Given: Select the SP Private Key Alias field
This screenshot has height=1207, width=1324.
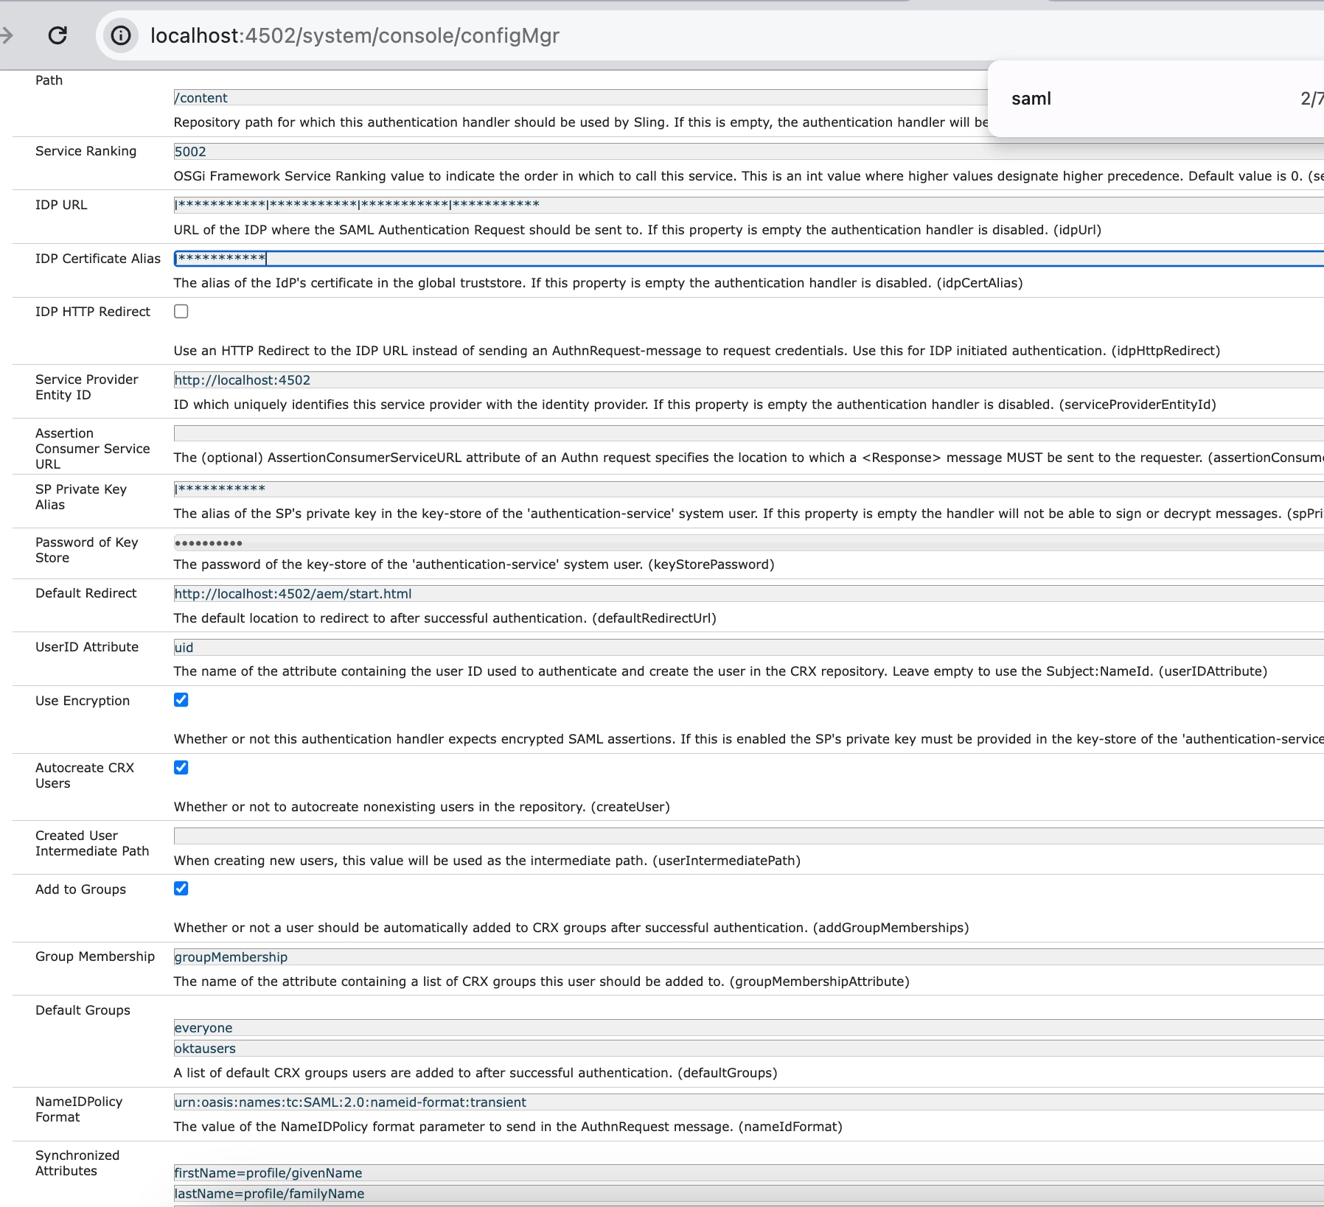Looking at the screenshot, I should tap(748, 489).
